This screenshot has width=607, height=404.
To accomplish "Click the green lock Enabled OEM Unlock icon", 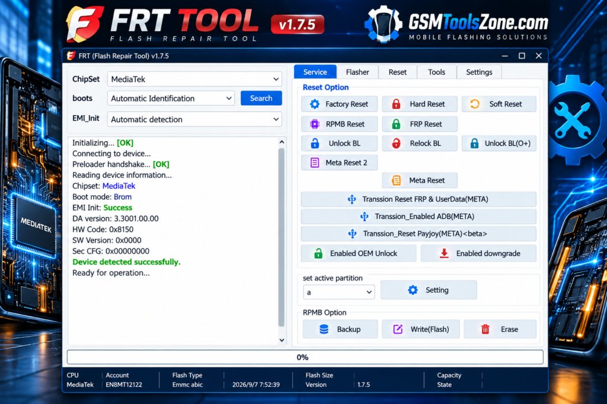I will 318,253.
